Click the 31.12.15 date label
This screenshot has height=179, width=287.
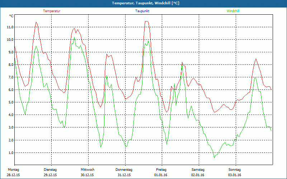point(124,175)
